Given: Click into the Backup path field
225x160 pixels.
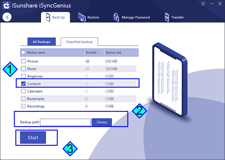Looking at the screenshot, I should pos(65,122).
